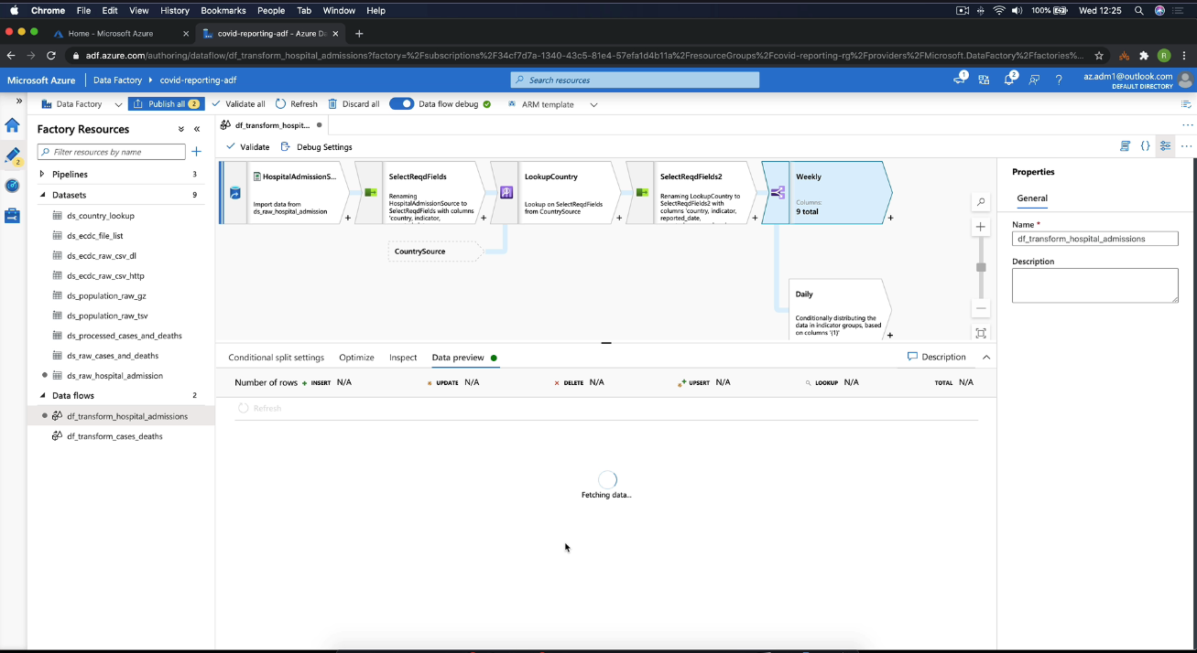Viewport: 1197px width, 653px height.
Task: Toggle the properties pane sliders icon
Action: pyautogui.click(x=1165, y=146)
